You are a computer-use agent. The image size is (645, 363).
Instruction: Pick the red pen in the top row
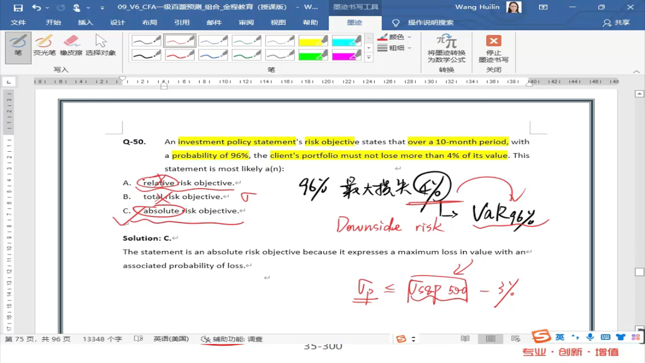click(179, 41)
